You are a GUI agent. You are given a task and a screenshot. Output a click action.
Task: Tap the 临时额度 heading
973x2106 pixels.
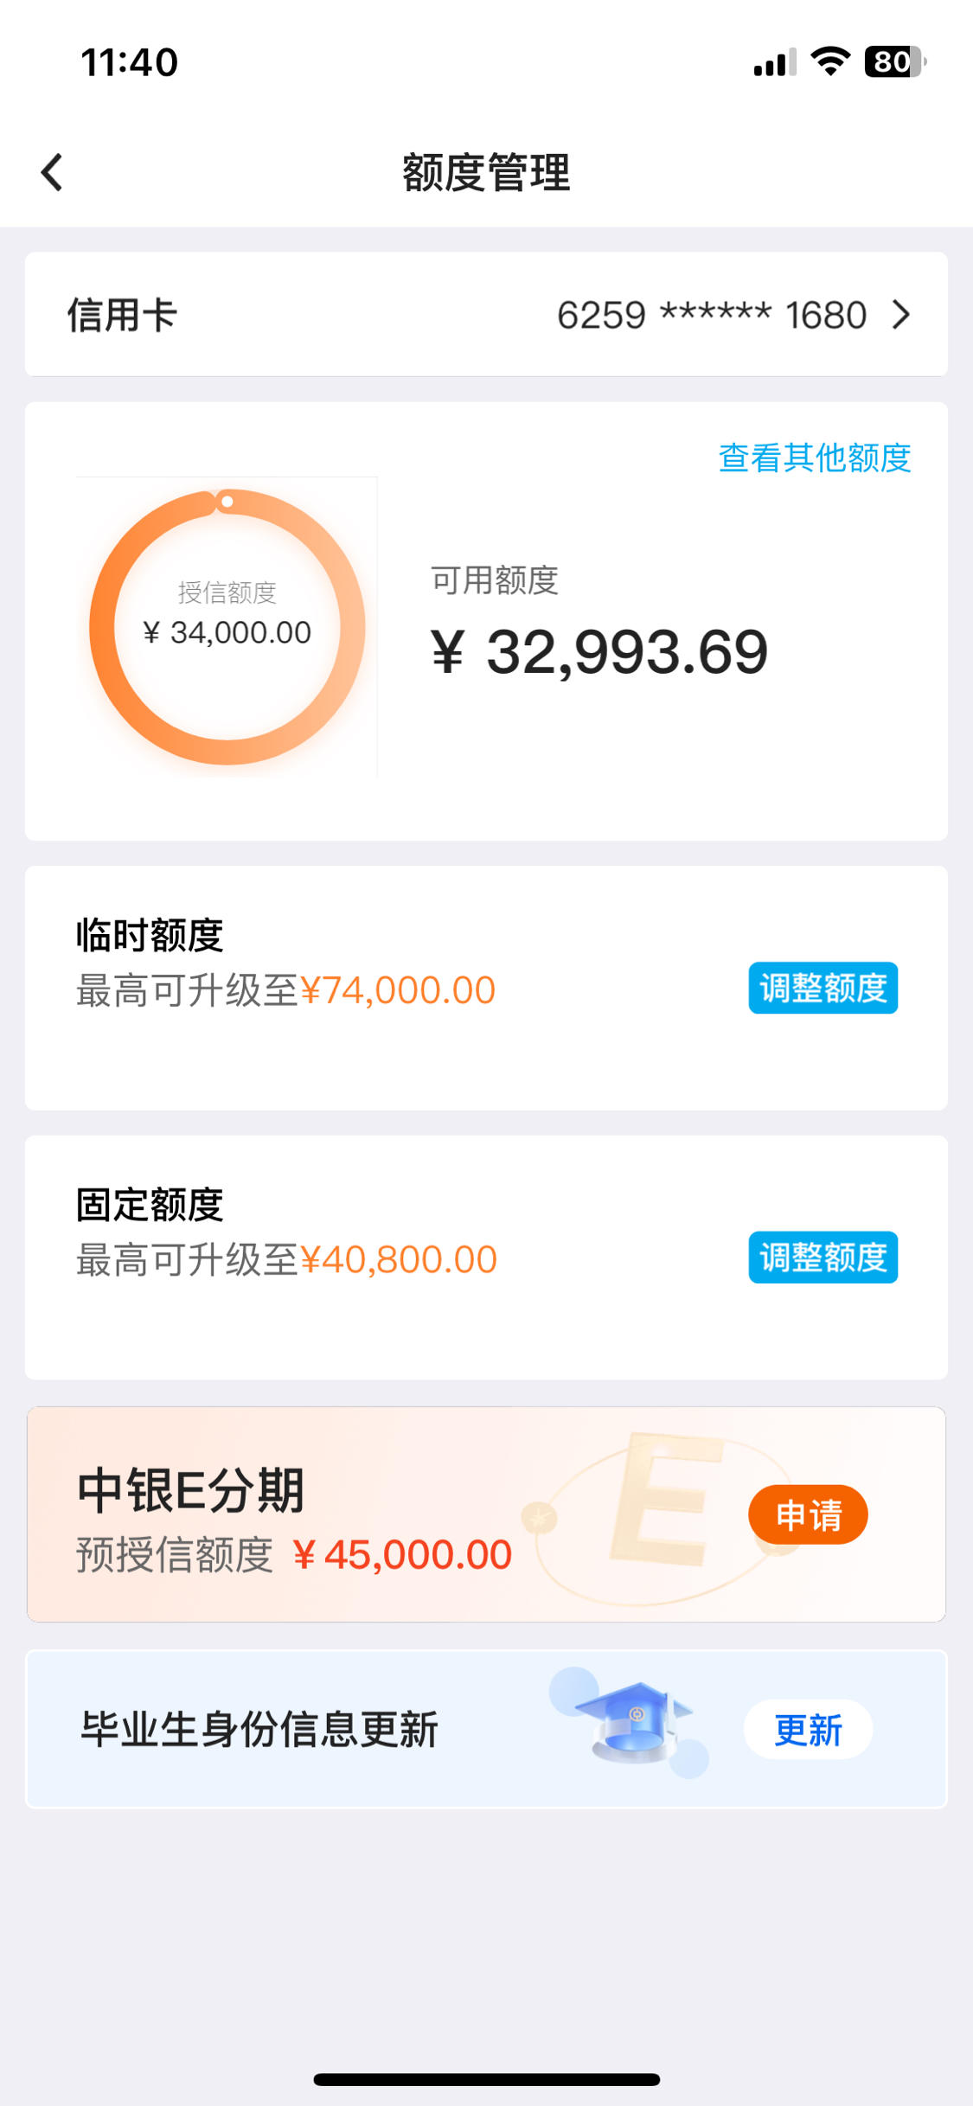pos(150,935)
